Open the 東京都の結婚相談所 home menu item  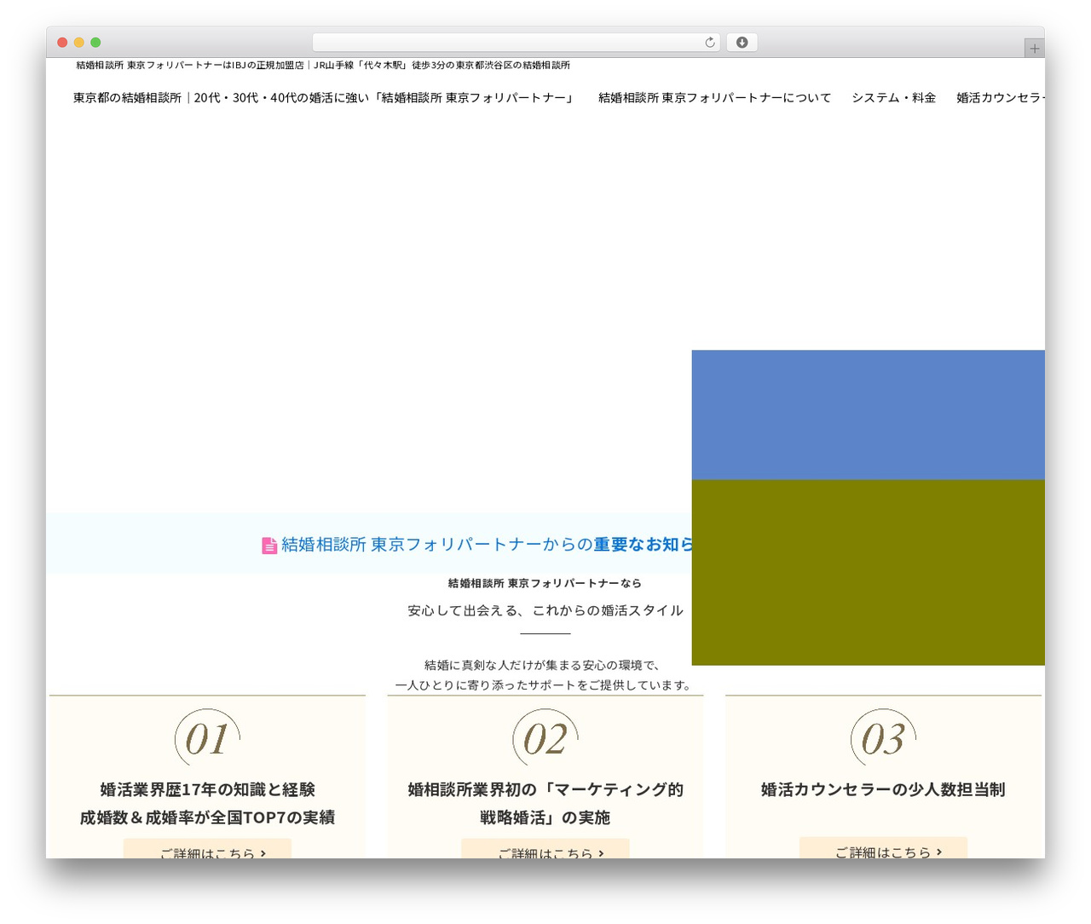[x=324, y=98]
